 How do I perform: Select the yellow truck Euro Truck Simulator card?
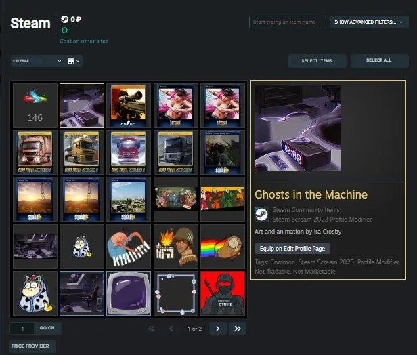pyautogui.click(x=82, y=152)
